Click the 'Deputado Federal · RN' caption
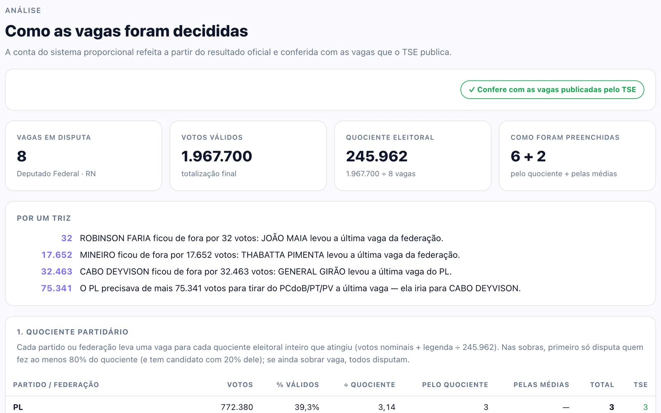This screenshot has width=661, height=413. tap(56, 174)
